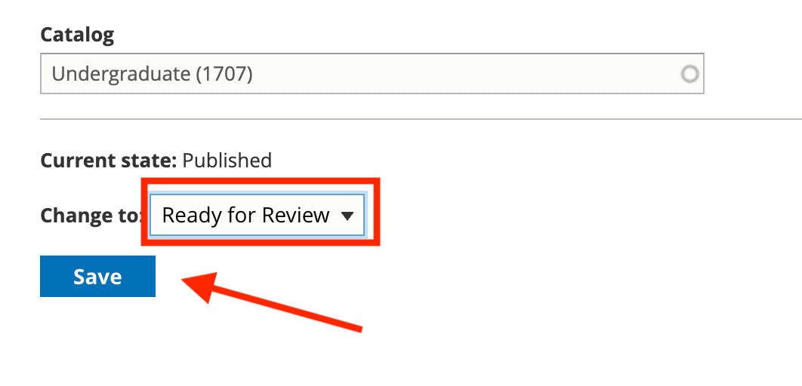Choose a moderation state from Change to

257,215
